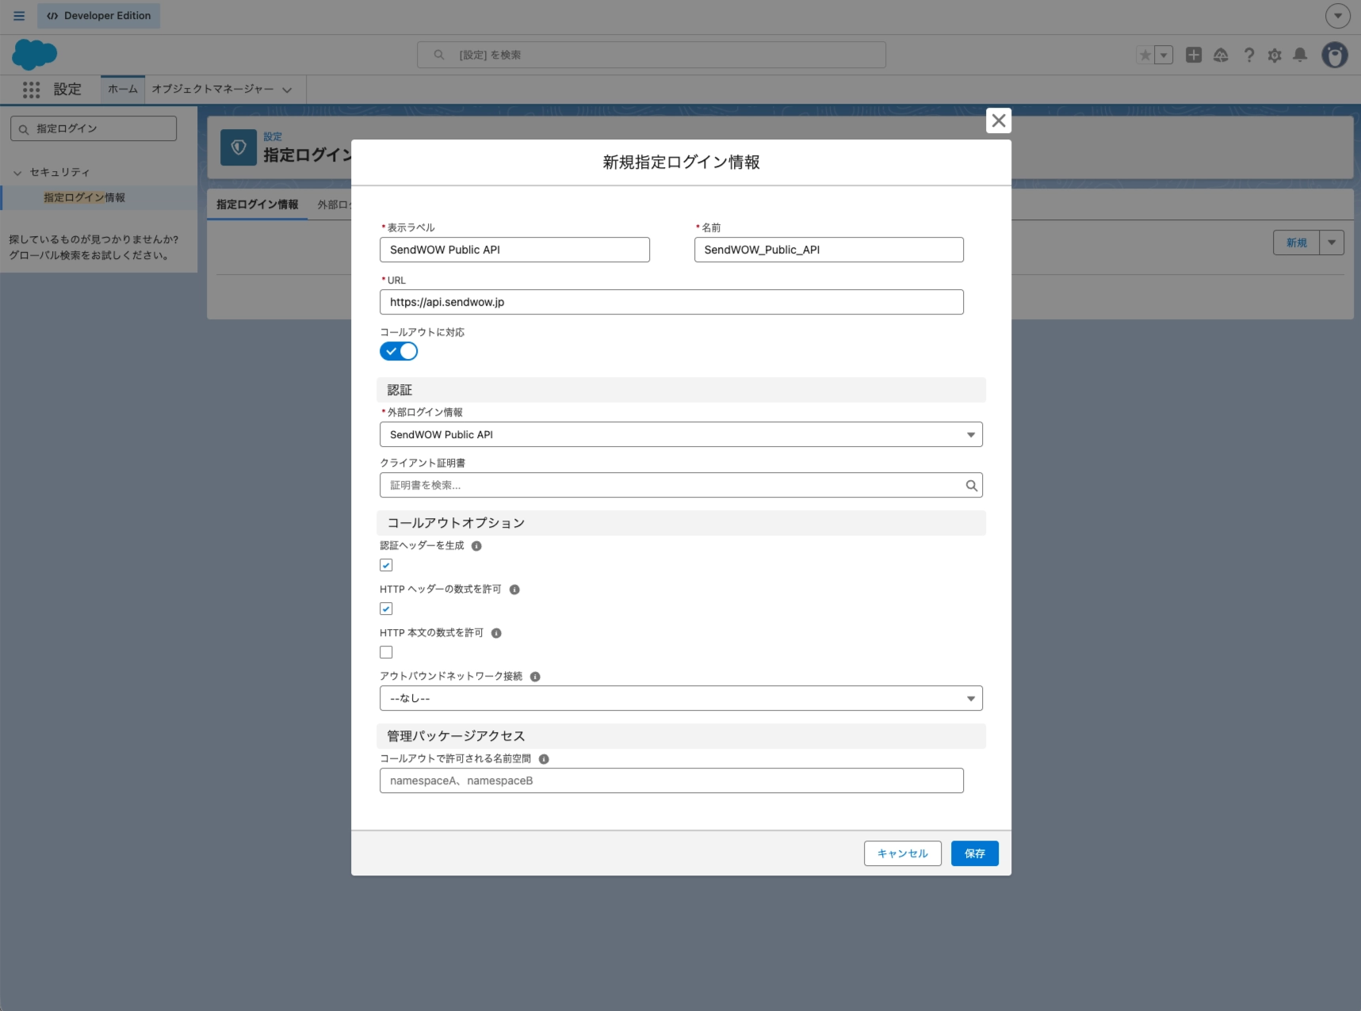
Task: Click the 新規指定ログイン情報 dialog title
Action: click(x=681, y=162)
